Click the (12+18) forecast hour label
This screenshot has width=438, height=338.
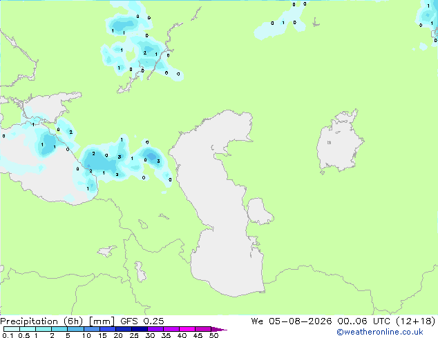[416, 321]
